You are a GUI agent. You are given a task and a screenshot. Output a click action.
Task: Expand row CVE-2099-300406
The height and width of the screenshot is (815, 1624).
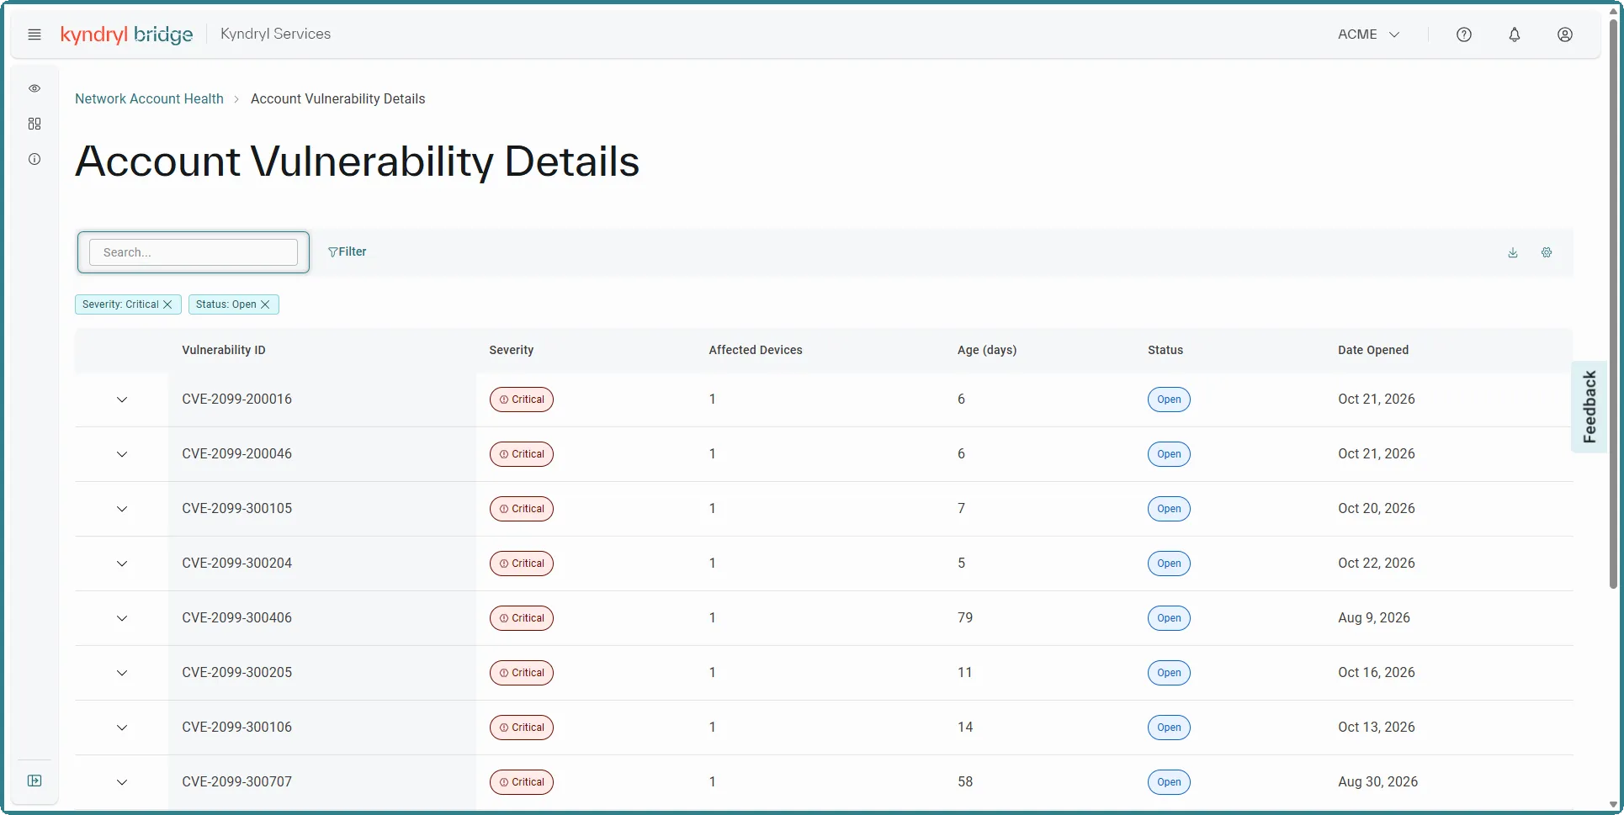coord(122,618)
